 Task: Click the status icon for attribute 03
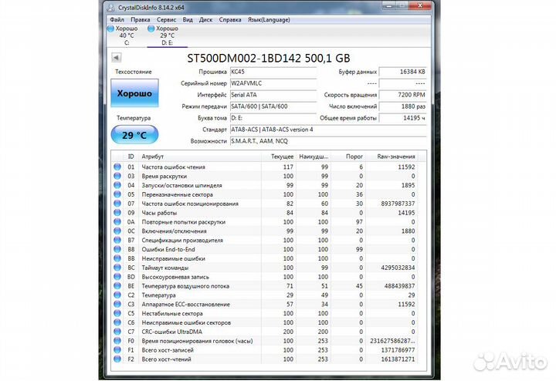click(x=117, y=176)
